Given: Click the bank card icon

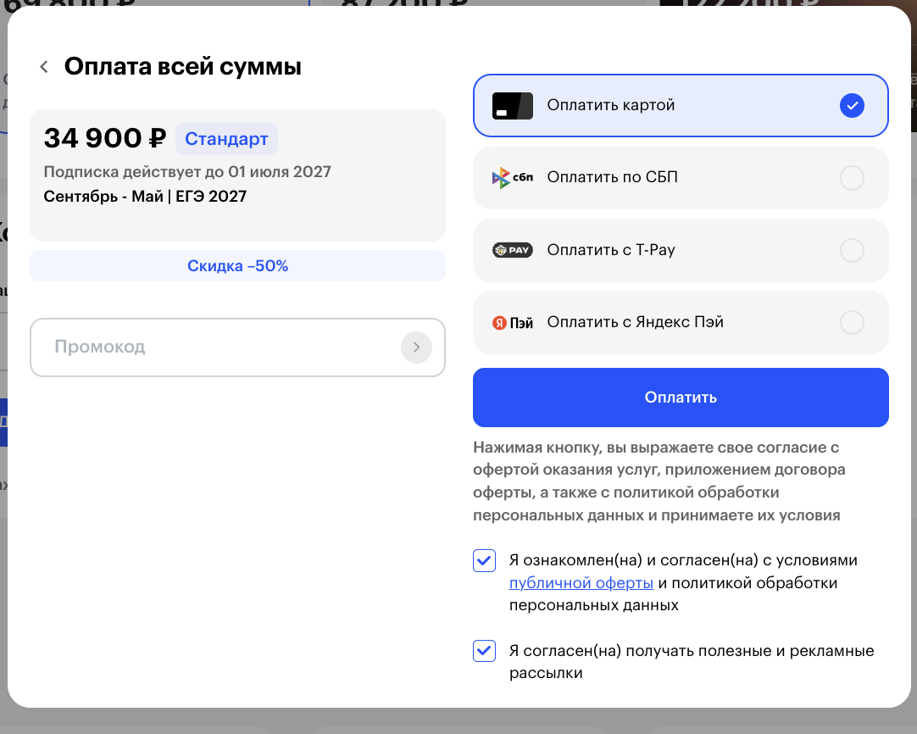Looking at the screenshot, I should (512, 106).
